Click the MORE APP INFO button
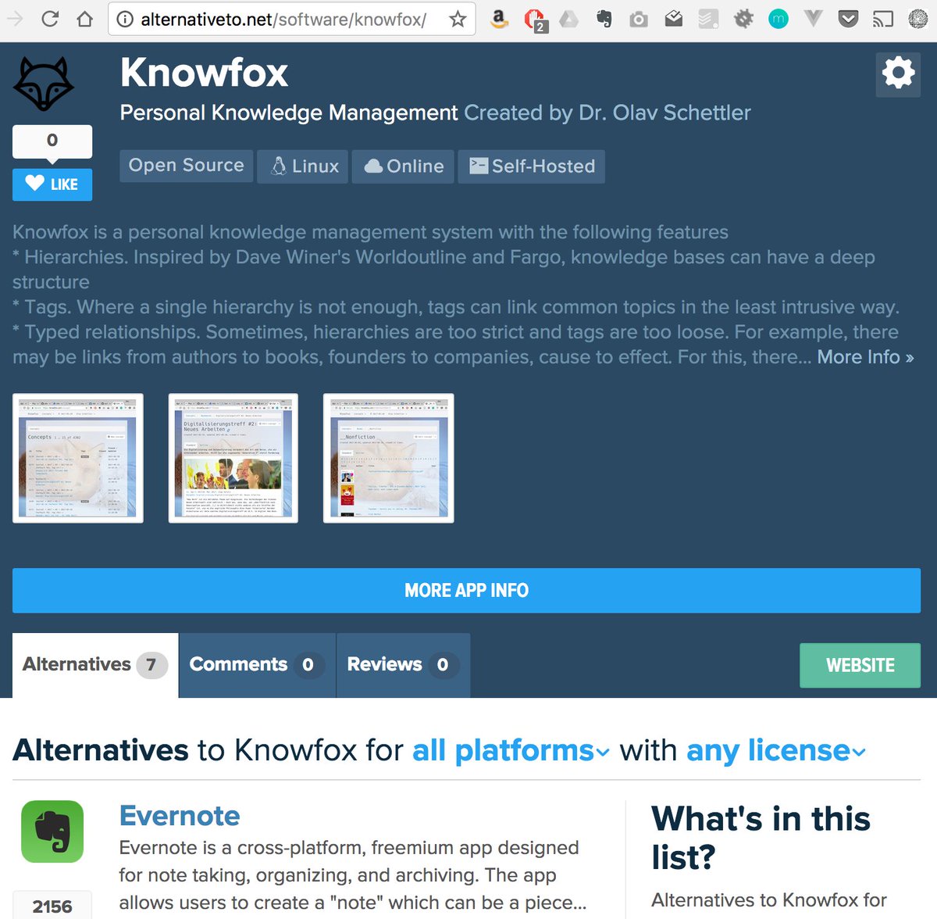The image size is (937, 919). 466,590
